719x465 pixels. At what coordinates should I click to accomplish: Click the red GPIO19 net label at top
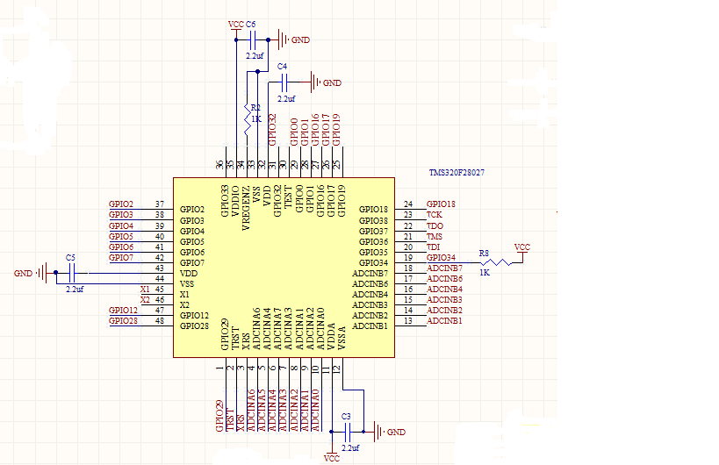click(336, 130)
